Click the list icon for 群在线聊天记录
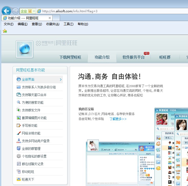 tap(19, 164)
